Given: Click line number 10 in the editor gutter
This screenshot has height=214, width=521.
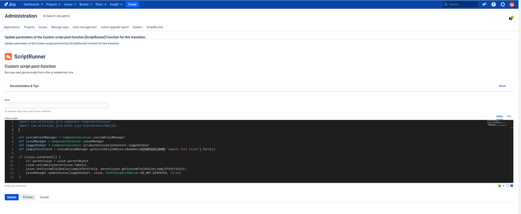Looking at the screenshot, I should tap(11, 157).
